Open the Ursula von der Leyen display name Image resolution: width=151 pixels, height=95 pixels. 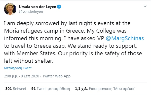click(37, 7)
